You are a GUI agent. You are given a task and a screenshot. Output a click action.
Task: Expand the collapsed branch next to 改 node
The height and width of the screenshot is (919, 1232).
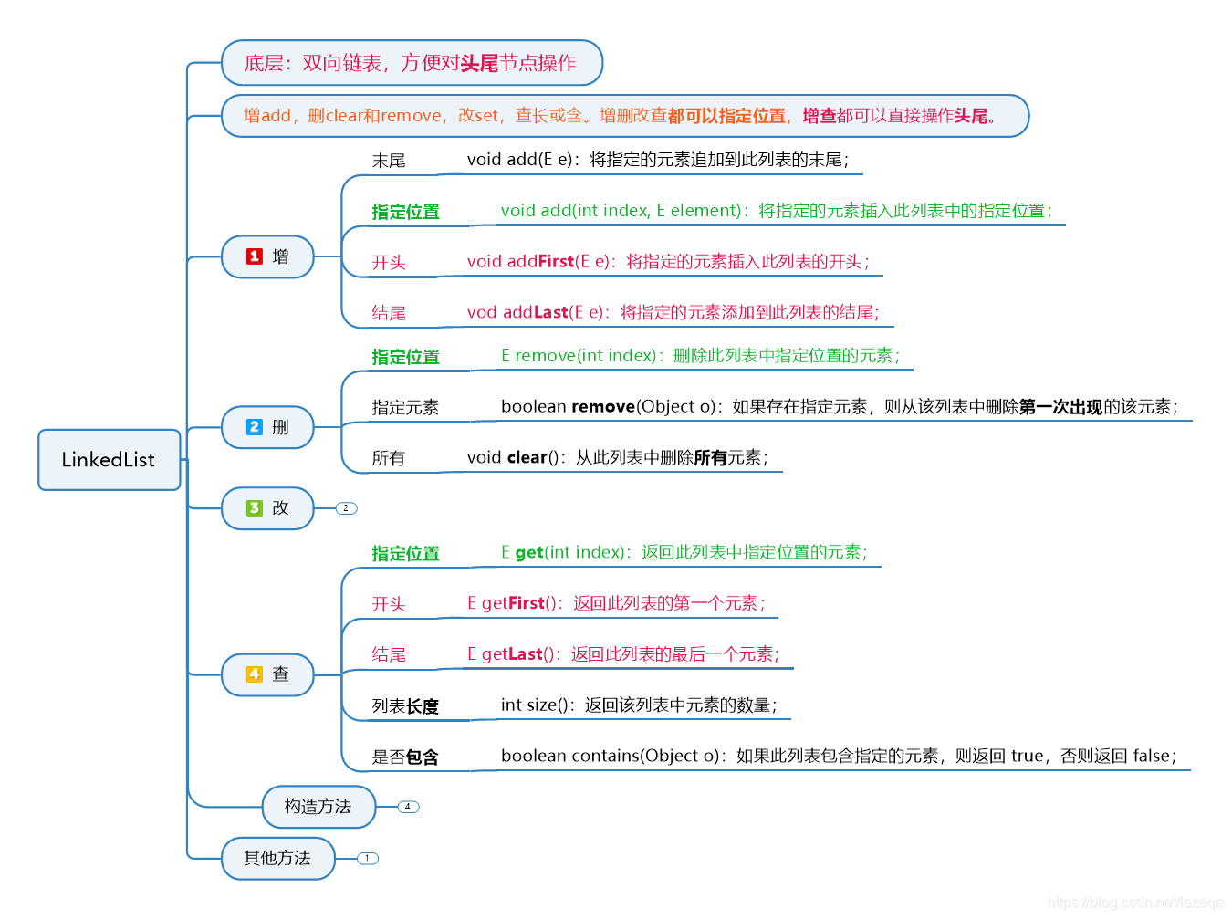pos(345,508)
